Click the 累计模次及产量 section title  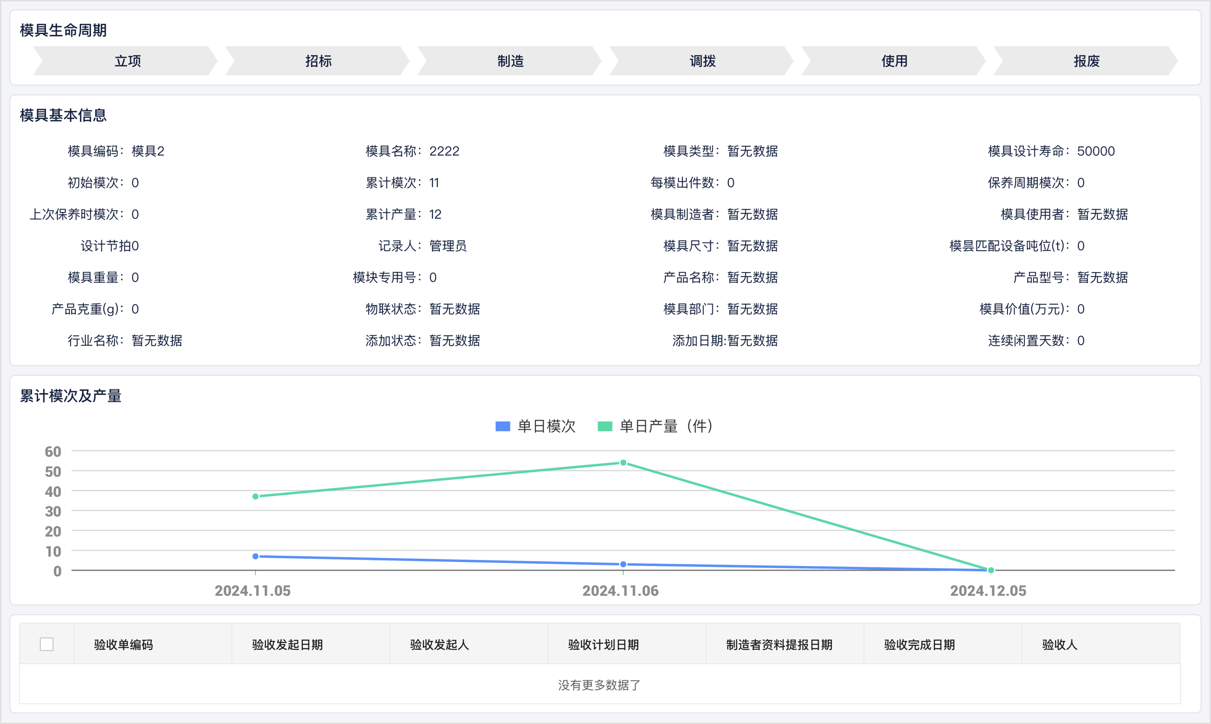(x=71, y=396)
